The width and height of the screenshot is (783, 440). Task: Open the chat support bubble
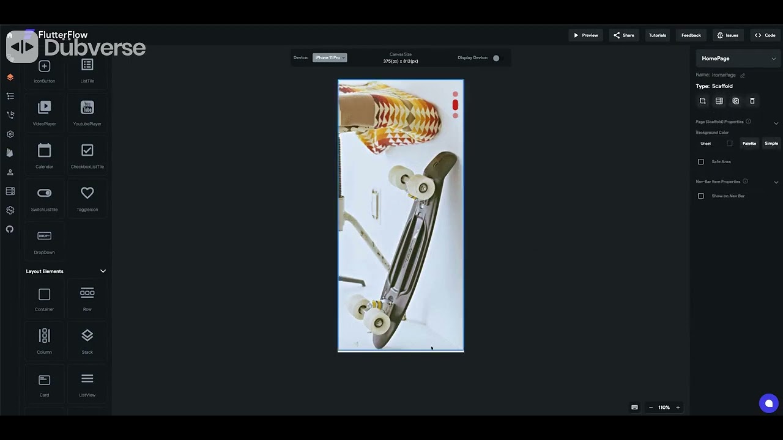point(769,403)
